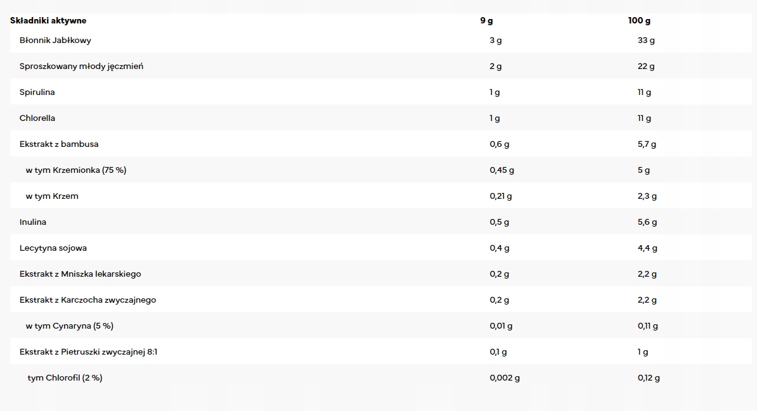This screenshot has height=411, width=757.
Task: Click the Inulina ingredient label
Action: pos(33,222)
